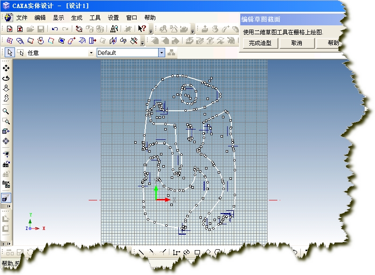Click the 取消 button

click(x=297, y=43)
